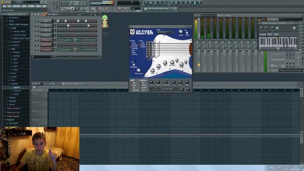Click the transport Play button
The image size is (304, 171).
click(68, 9)
